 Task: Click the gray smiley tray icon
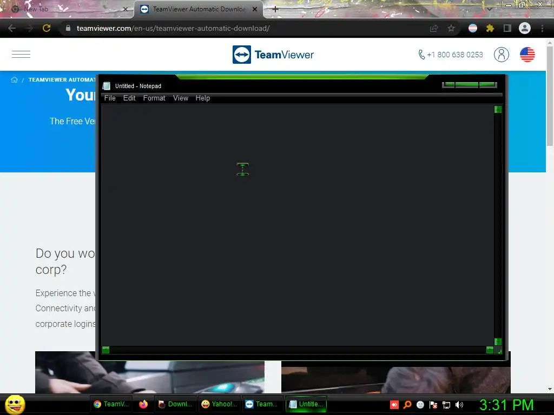[420, 405]
